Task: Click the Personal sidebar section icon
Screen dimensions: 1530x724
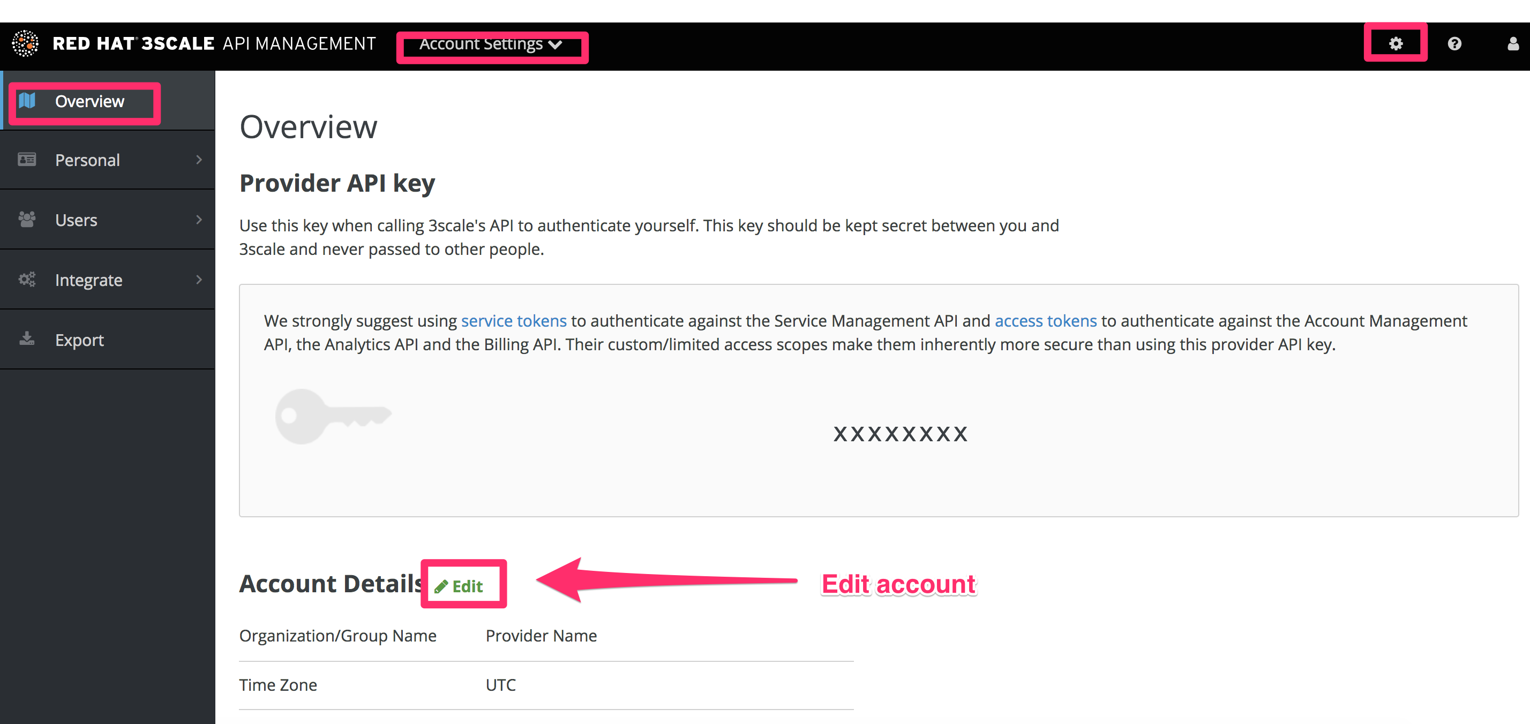Action: 26,159
